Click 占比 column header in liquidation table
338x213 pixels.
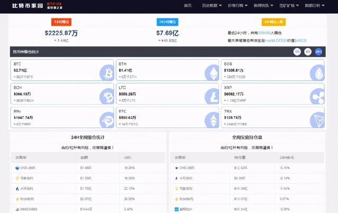coord(128,158)
